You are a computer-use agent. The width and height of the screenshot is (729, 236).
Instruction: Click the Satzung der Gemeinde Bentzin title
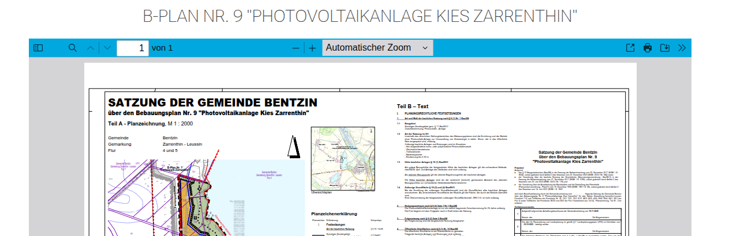tap(212, 102)
